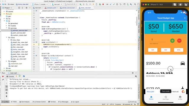Click the revert undo arrow icon
The height and width of the screenshot is (106, 189).
point(120,4)
